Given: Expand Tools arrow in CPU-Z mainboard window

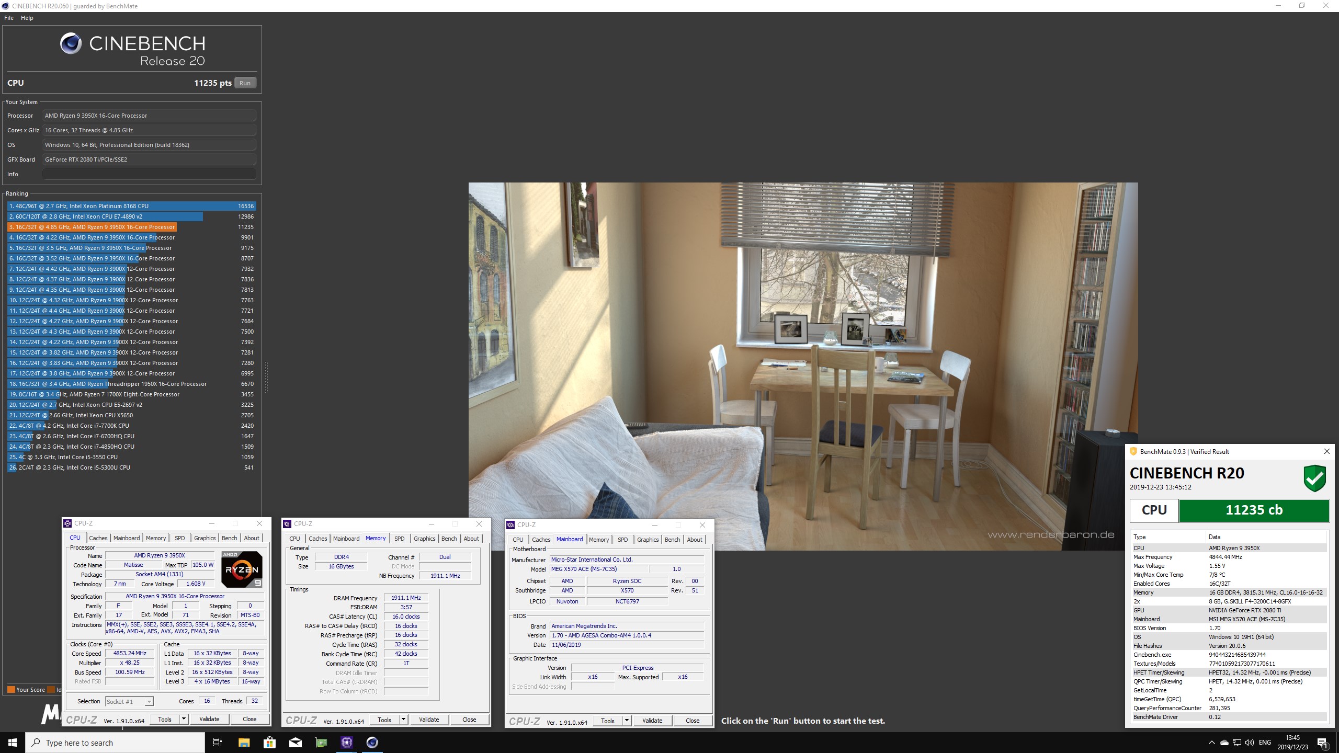Looking at the screenshot, I should 627,721.
